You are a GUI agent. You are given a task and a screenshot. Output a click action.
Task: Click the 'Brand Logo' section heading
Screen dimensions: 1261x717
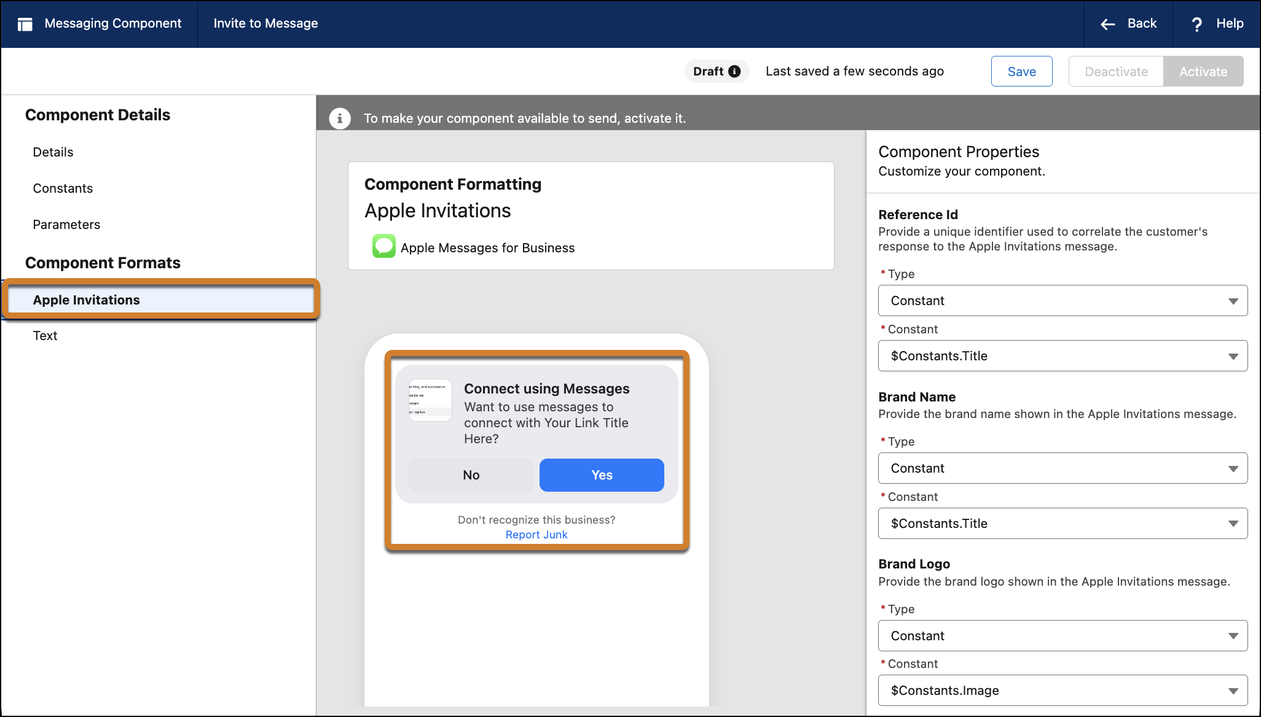(914, 564)
